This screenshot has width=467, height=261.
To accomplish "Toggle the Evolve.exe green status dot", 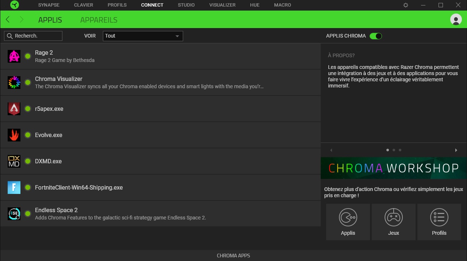I will tap(27, 135).
